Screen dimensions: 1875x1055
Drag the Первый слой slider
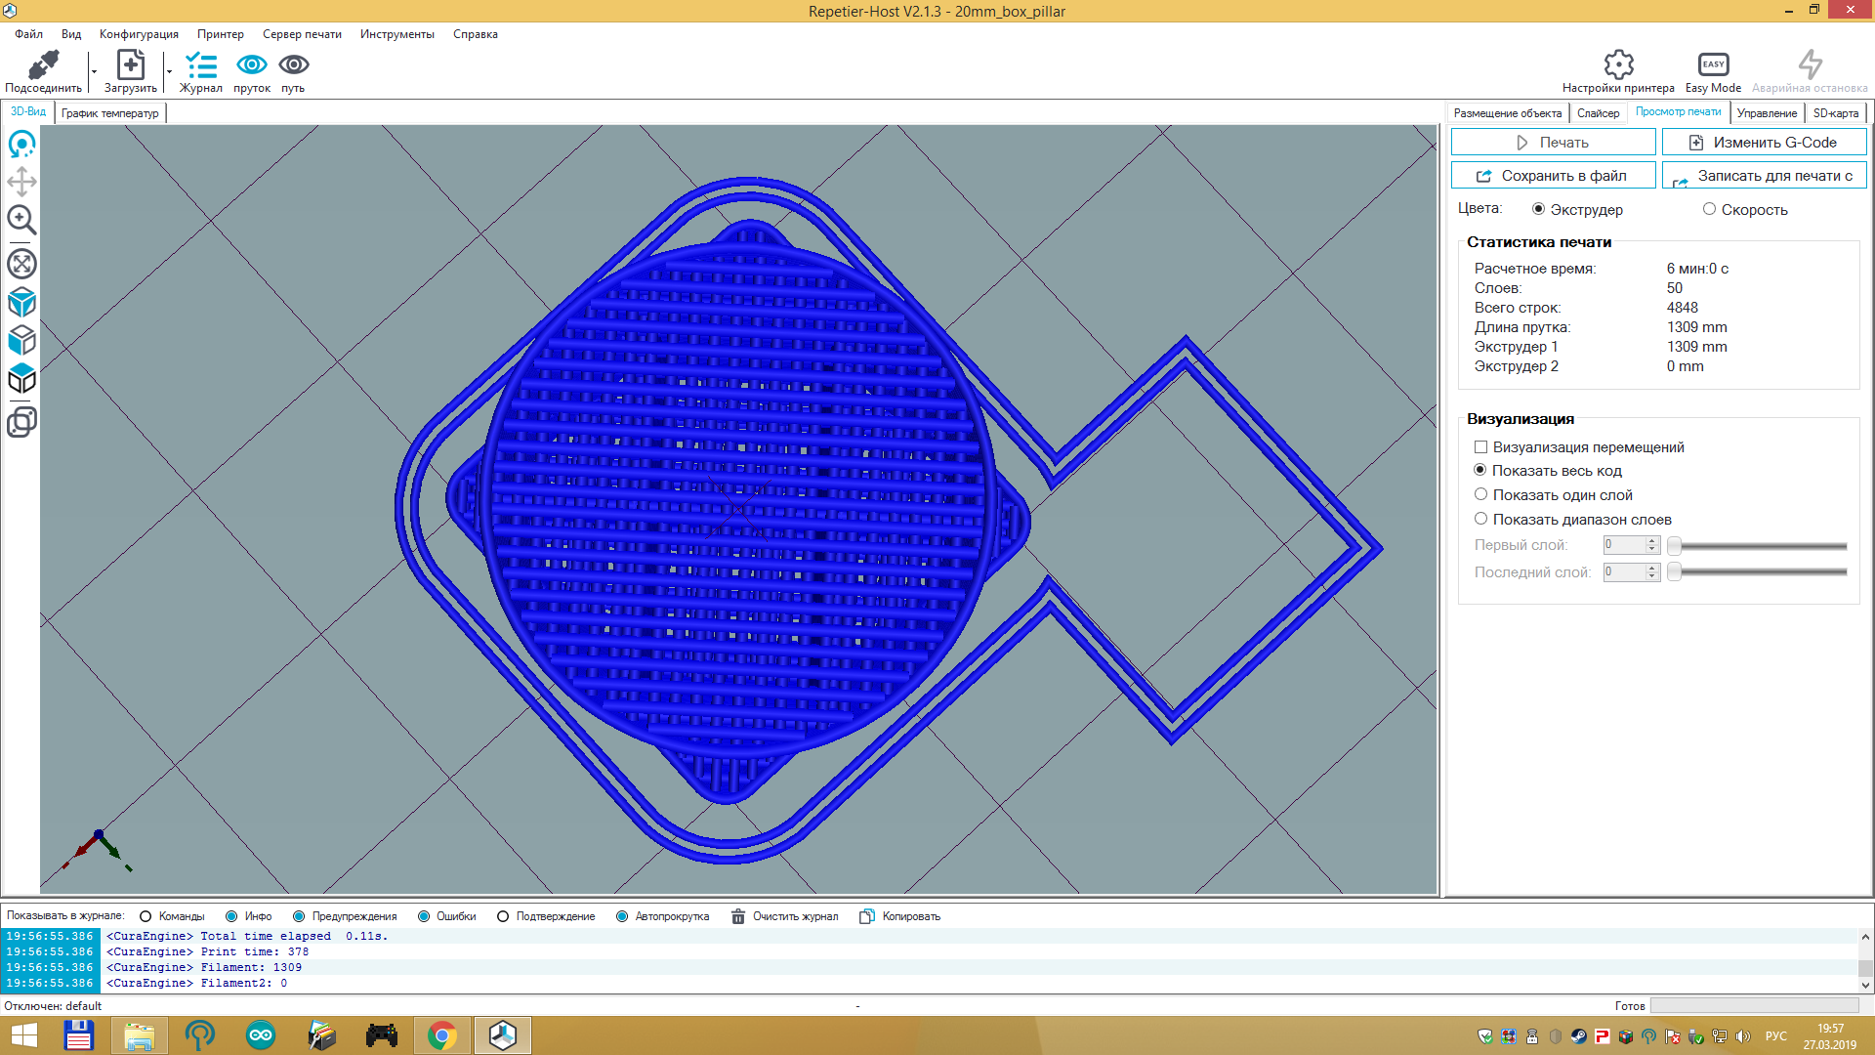1677,545
